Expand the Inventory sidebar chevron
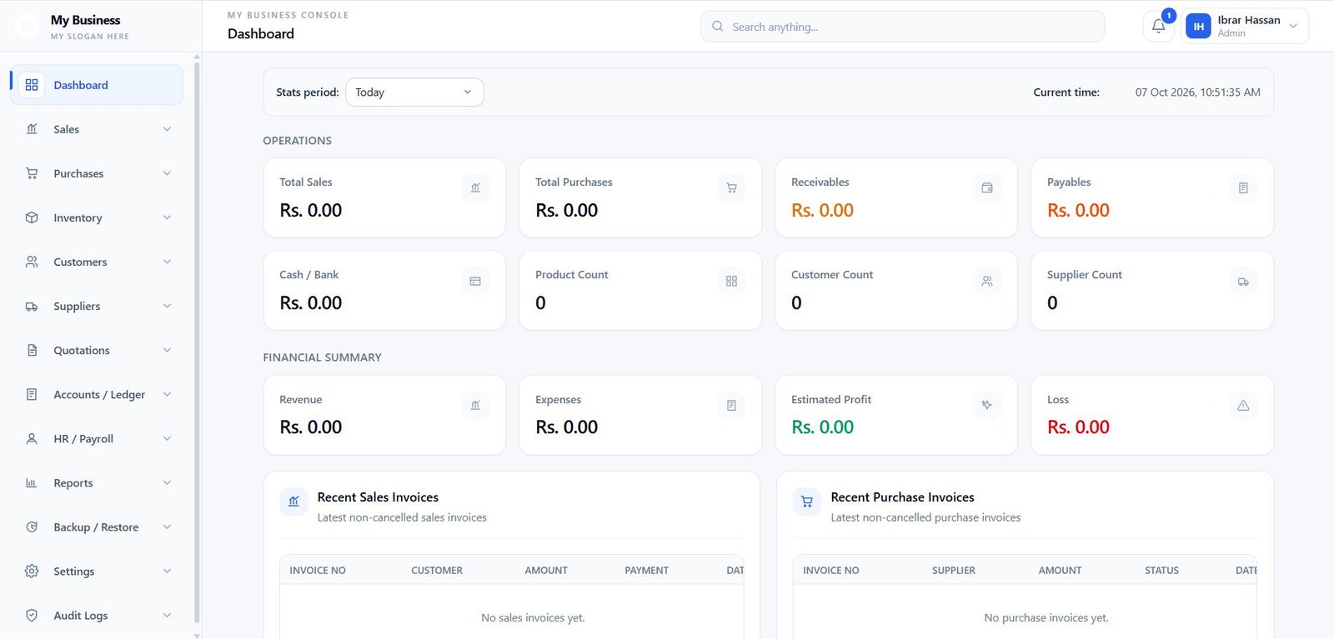 167,217
